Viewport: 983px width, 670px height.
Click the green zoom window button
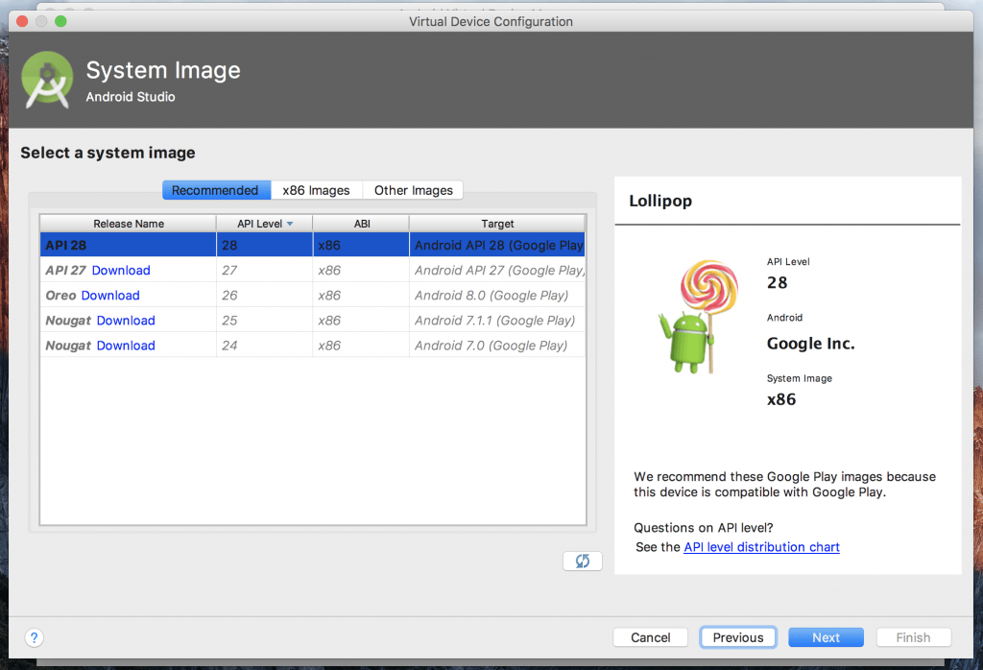pyautogui.click(x=60, y=21)
